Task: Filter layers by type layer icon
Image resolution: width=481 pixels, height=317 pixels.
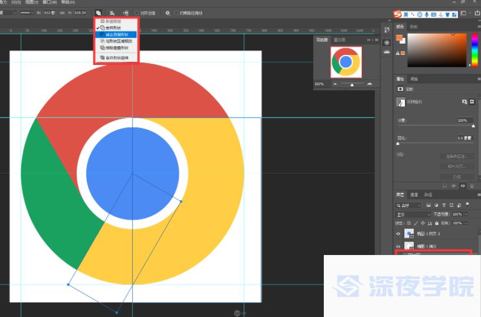Action: [x=444, y=205]
